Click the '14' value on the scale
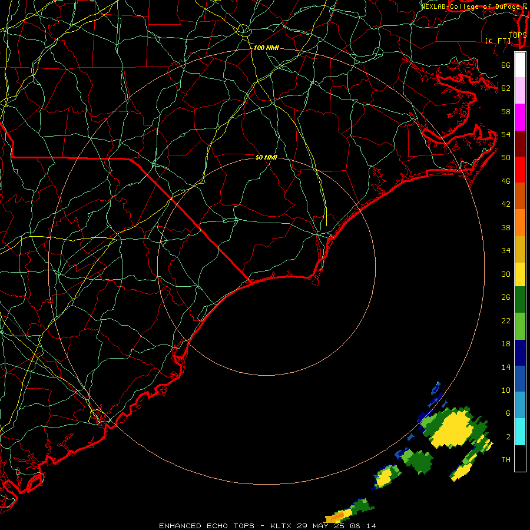 click(x=506, y=367)
